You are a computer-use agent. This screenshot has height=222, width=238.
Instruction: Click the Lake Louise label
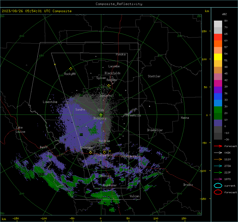[x=20, y=130]
